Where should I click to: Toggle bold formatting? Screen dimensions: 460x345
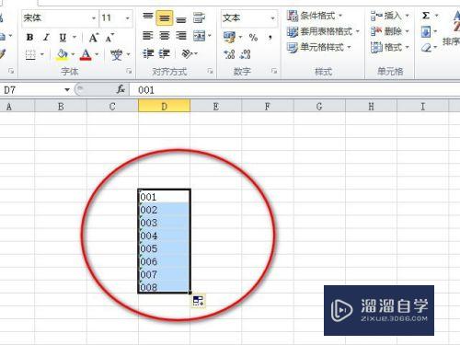pos(29,38)
